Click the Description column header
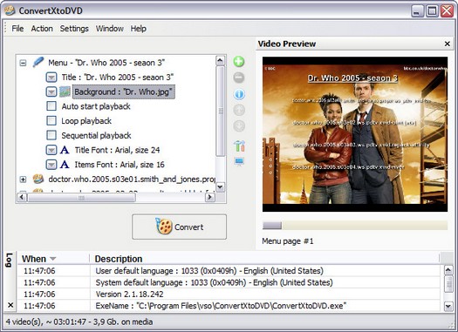Viewport: 458px width, 332px height. 119,259
